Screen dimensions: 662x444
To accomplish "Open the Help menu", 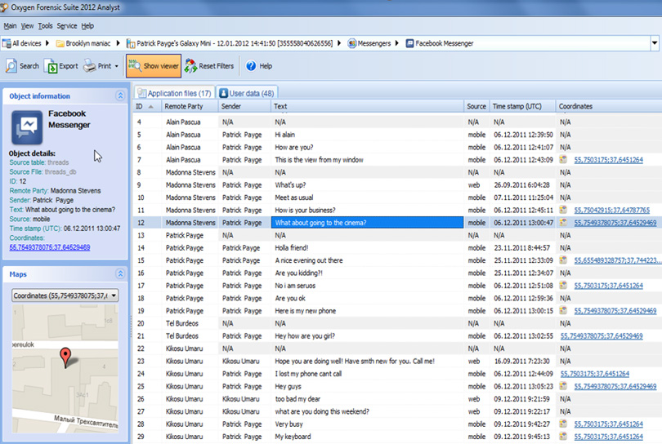I will 87,26.
